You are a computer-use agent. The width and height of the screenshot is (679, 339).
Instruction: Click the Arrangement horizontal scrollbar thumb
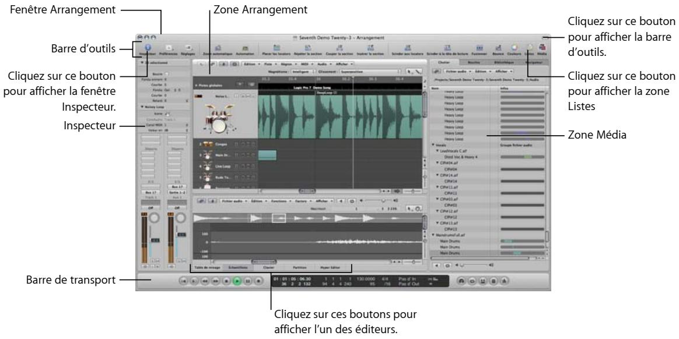tap(308, 190)
